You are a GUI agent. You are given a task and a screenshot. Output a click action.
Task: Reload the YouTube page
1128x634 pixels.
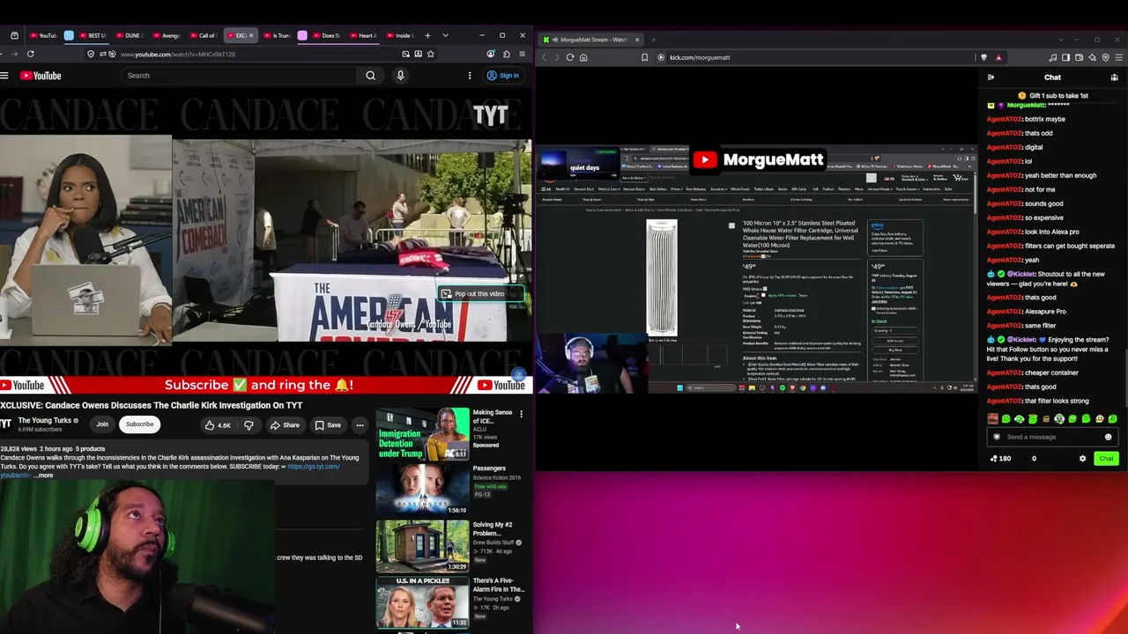[x=30, y=54]
